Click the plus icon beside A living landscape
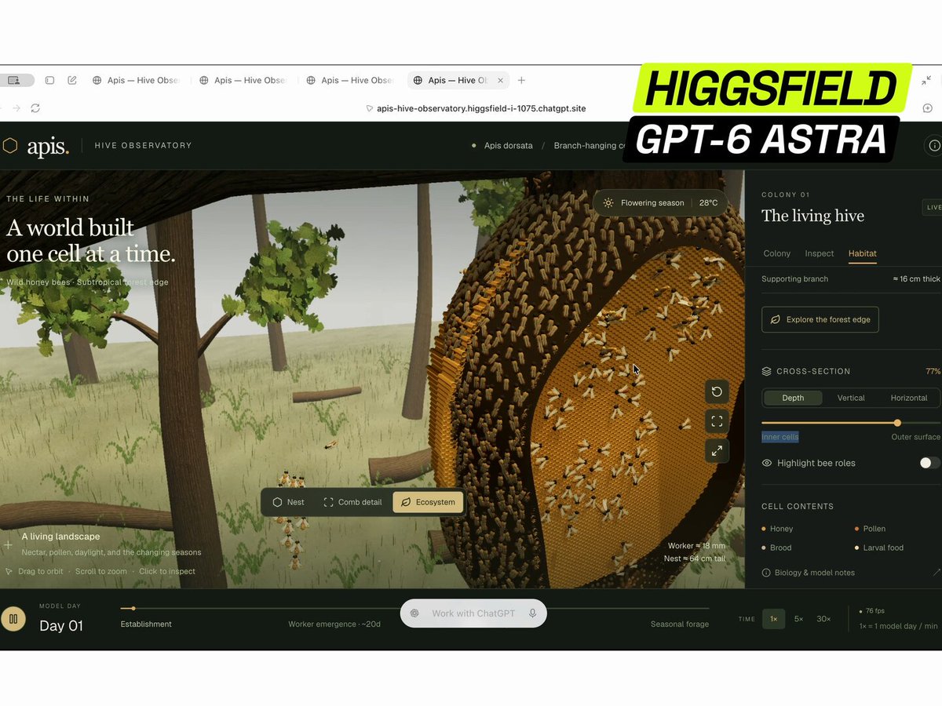The height and width of the screenshot is (706, 942). click(x=8, y=544)
